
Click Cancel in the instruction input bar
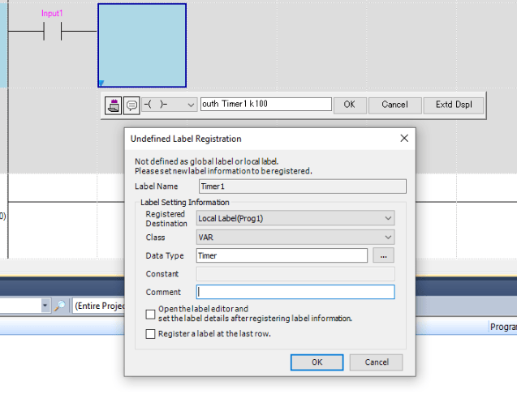[x=394, y=105]
